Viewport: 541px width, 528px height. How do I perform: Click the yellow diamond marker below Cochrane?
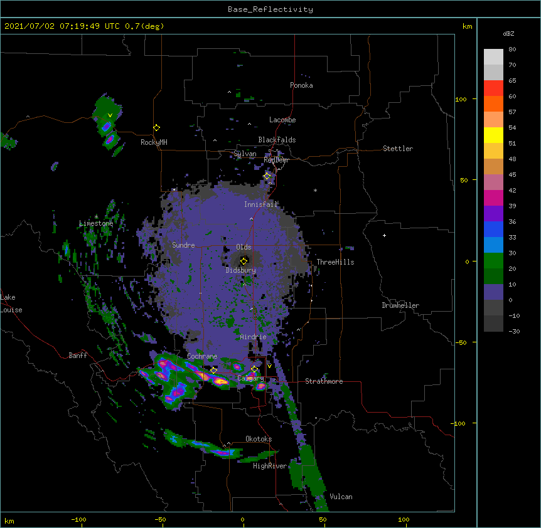coord(214,371)
